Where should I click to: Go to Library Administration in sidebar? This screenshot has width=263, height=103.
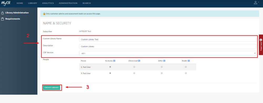point(17,13)
